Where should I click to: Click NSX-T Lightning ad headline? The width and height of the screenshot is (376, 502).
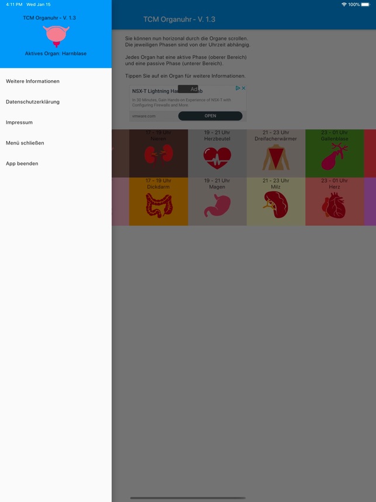[167, 91]
